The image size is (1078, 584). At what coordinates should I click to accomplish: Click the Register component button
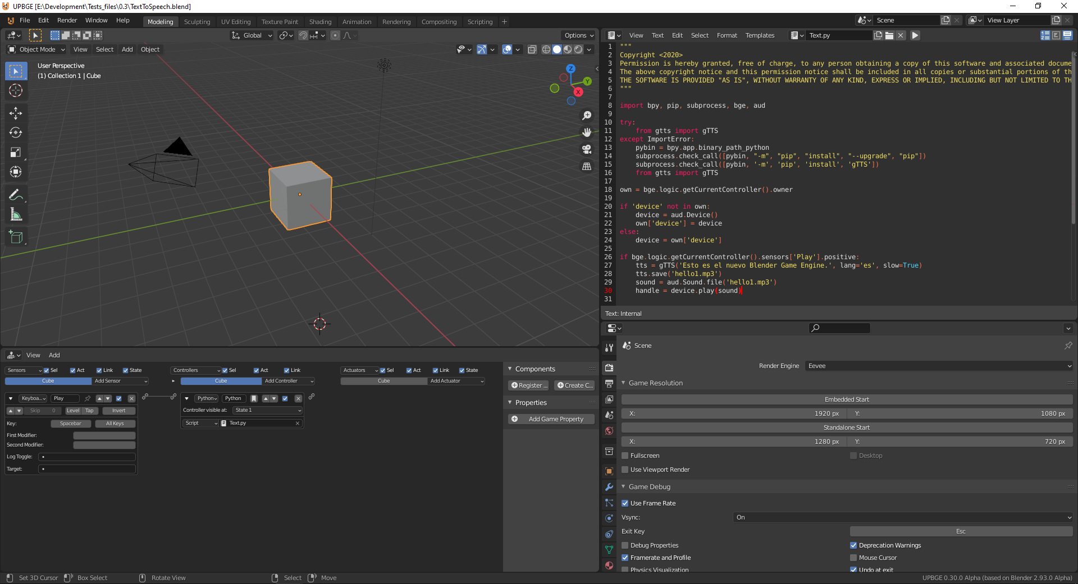click(x=528, y=385)
